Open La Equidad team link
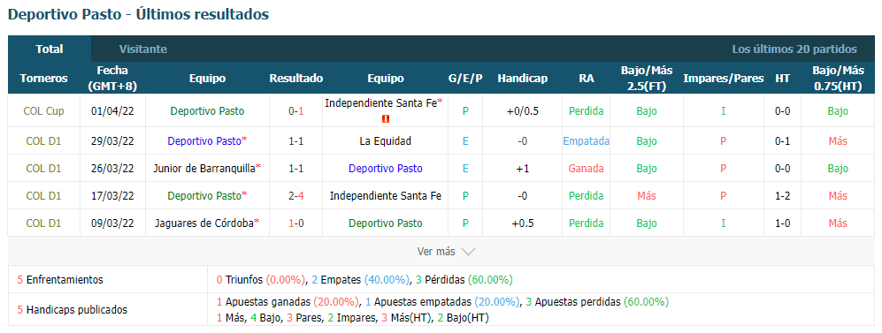Viewport: 882px width, 333px height. pos(386,141)
